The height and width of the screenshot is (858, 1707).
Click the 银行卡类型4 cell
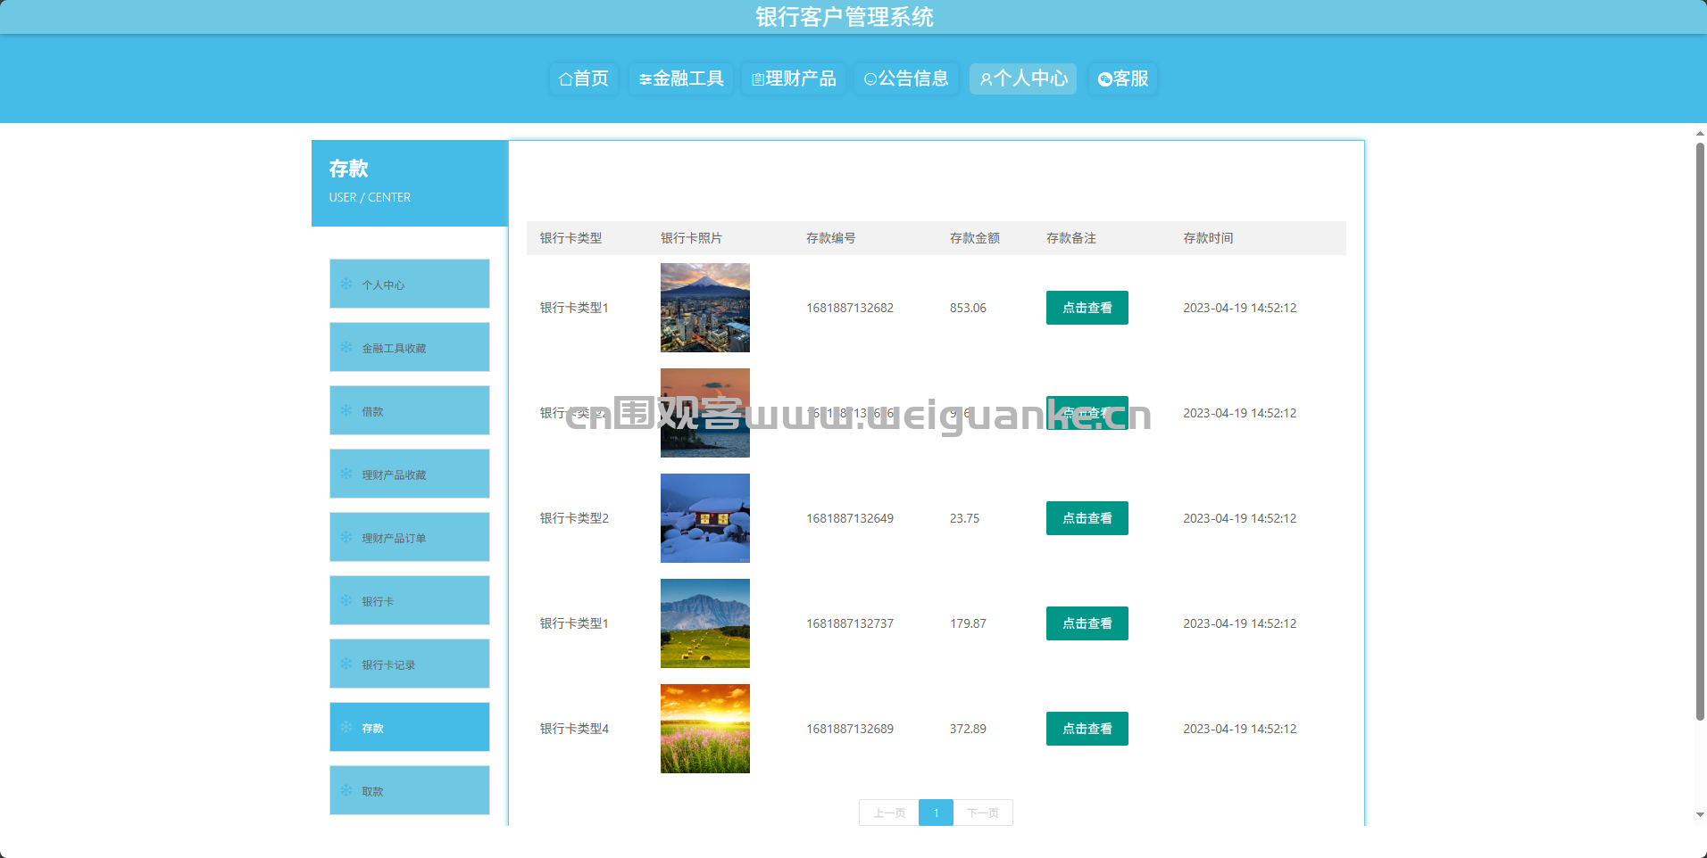(574, 729)
